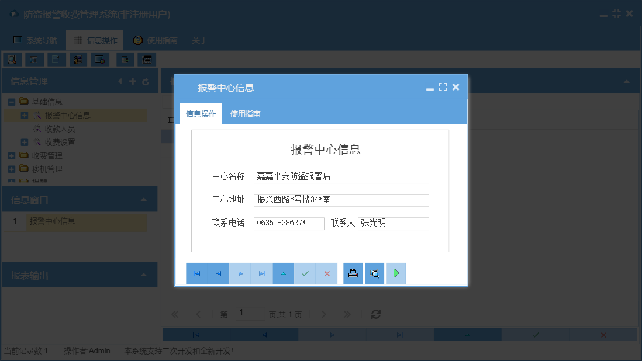Open print preview in the alarm center dialog
Screen dimensions: 642x361
point(374,273)
